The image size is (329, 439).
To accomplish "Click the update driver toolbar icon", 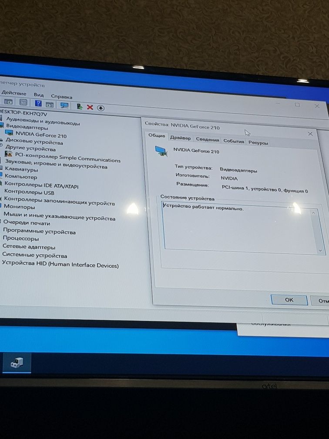I will pos(80,106).
